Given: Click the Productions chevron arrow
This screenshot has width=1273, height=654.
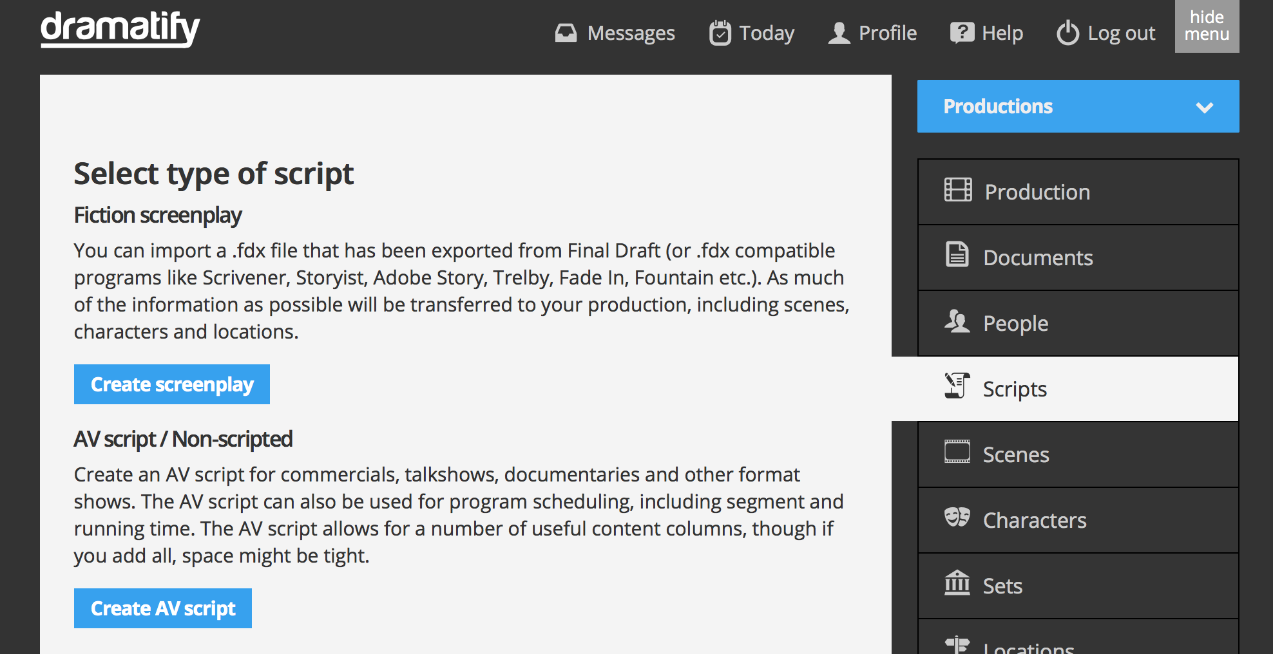Looking at the screenshot, I should click(x=1204, y=107).
